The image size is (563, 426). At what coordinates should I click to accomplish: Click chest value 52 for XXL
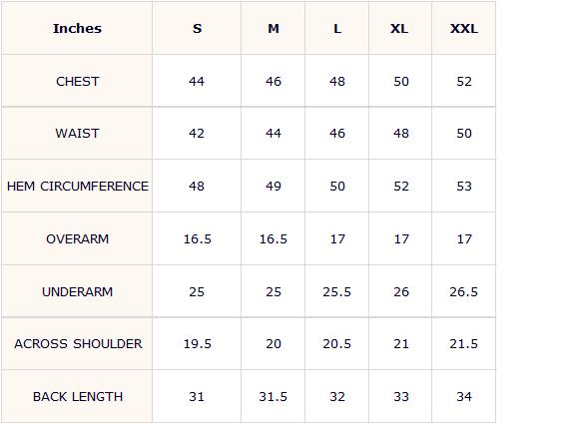click(x=463, y=82)
